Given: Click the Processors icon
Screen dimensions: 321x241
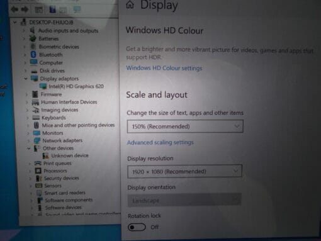Looking at the screenshot, I should tap(38, 171).
